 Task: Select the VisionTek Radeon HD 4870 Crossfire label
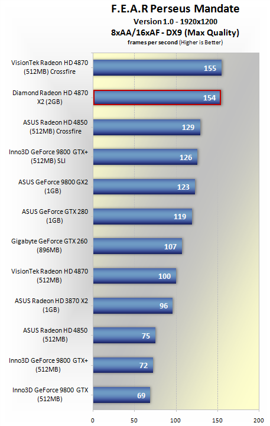click(x=50, y=67)
